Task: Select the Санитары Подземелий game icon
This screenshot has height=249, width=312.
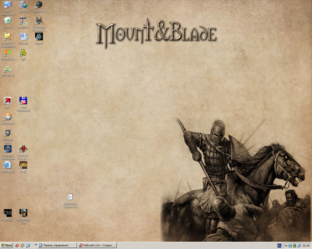Action: [39, 24]
